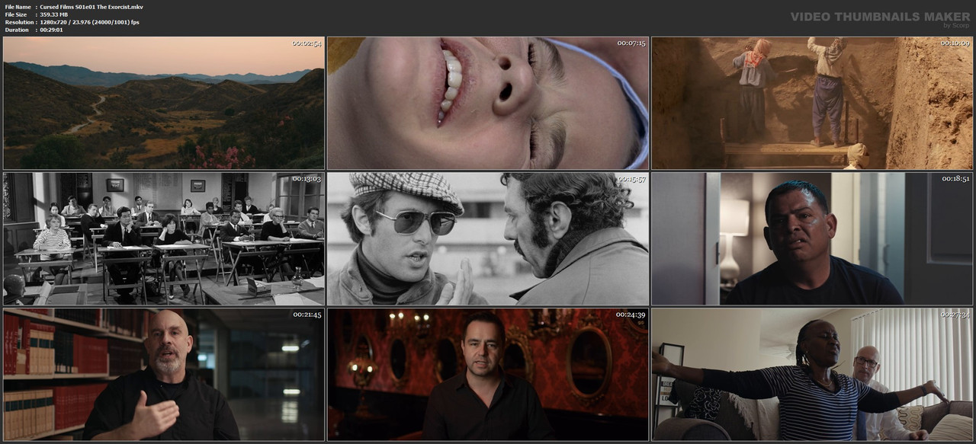Viewport: 976px width, 444px height.
Task: Open bald man by red bookshelves thumbnail
Action: pyautogui.click(x=164, y=374)
